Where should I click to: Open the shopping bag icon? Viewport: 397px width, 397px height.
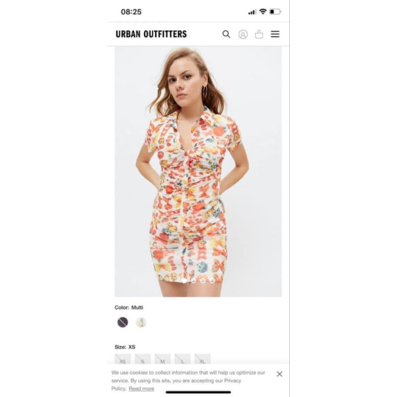[259, 34]
